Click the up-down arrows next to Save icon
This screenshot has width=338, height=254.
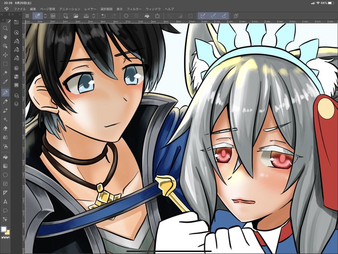(x=94, y=16)
